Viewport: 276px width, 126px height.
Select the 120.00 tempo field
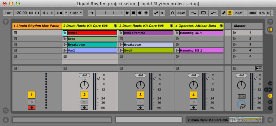pyautogui.click(x=21, y=13)
